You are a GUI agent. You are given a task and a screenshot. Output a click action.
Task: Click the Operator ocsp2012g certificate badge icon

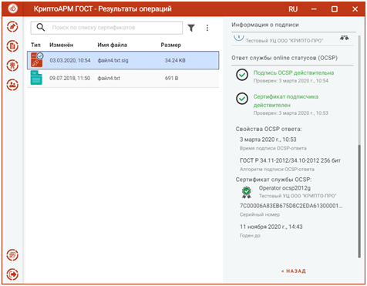[247, 192]
